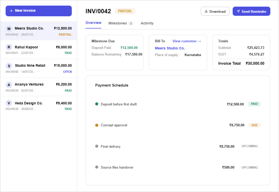This screenshot has width=279, height=192.
Task: Click the DUE badge for Concept approval
Action: [x=254, y=125]
